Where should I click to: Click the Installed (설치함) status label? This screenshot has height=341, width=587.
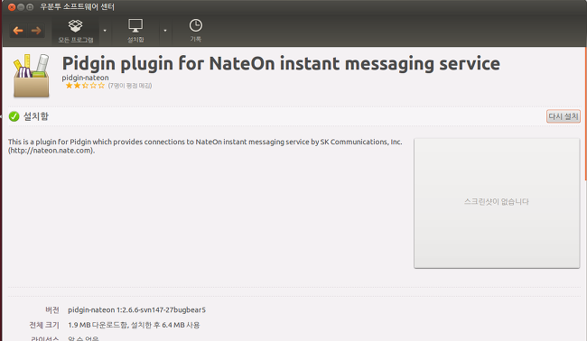(36, 116)
